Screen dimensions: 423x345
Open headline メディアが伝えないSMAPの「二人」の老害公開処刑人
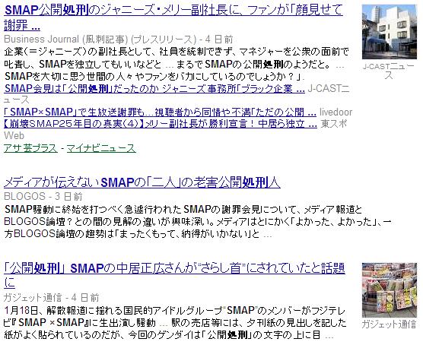tap(142, 182)
